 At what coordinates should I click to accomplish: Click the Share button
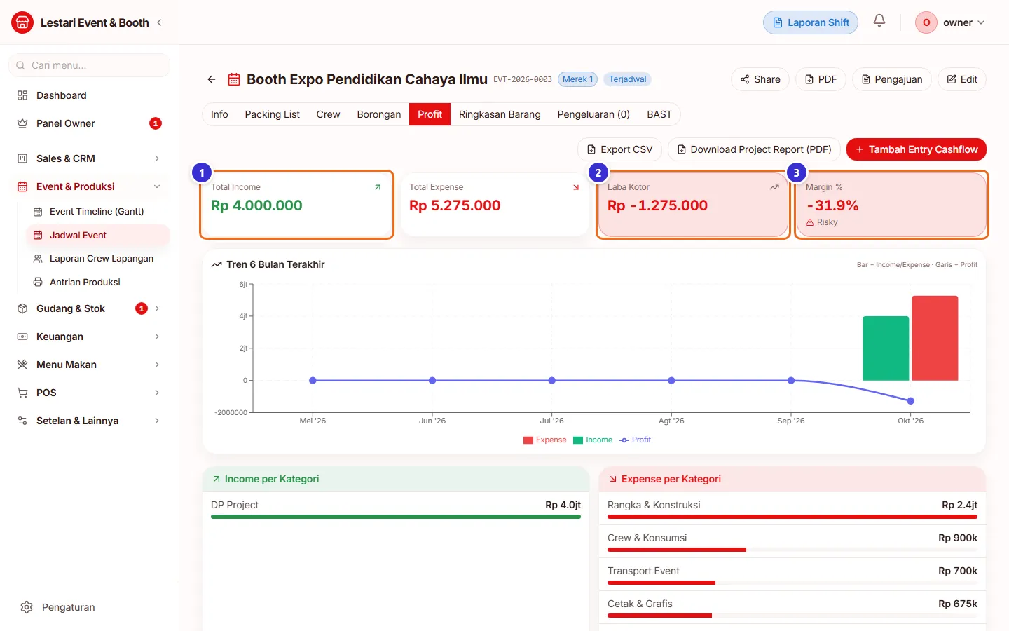[x=760, y=79]
